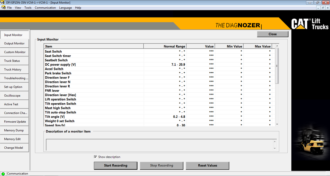The width and height of the screenshot is (330, 176).
Task: Select the Park brake Switch row
Action: (159, 73)
